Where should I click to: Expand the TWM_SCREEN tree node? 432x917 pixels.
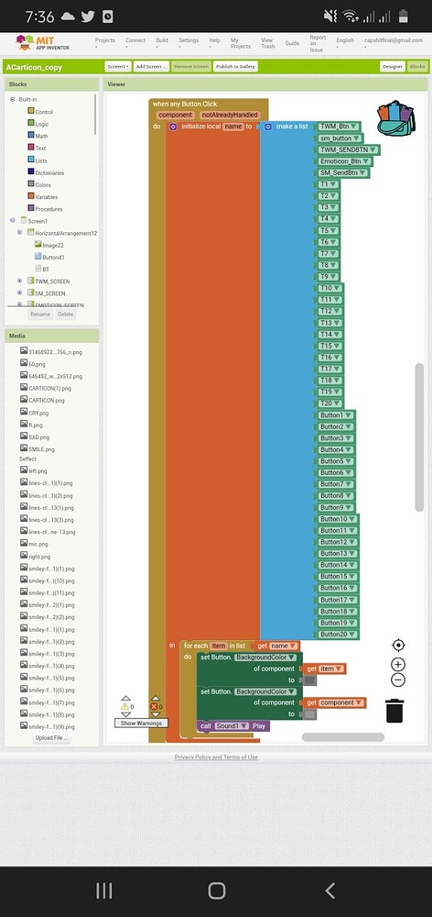coord(19,282)
